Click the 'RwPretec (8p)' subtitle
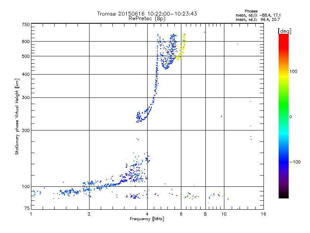 147,19
